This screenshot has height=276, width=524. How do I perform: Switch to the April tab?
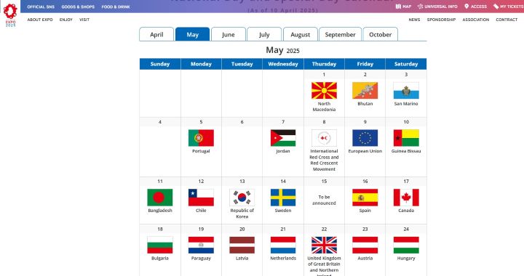pos(156,34)
